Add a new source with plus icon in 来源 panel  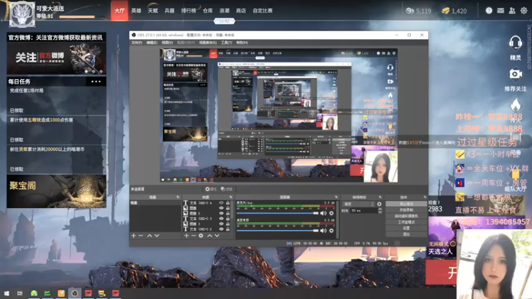tap(186, 236)
